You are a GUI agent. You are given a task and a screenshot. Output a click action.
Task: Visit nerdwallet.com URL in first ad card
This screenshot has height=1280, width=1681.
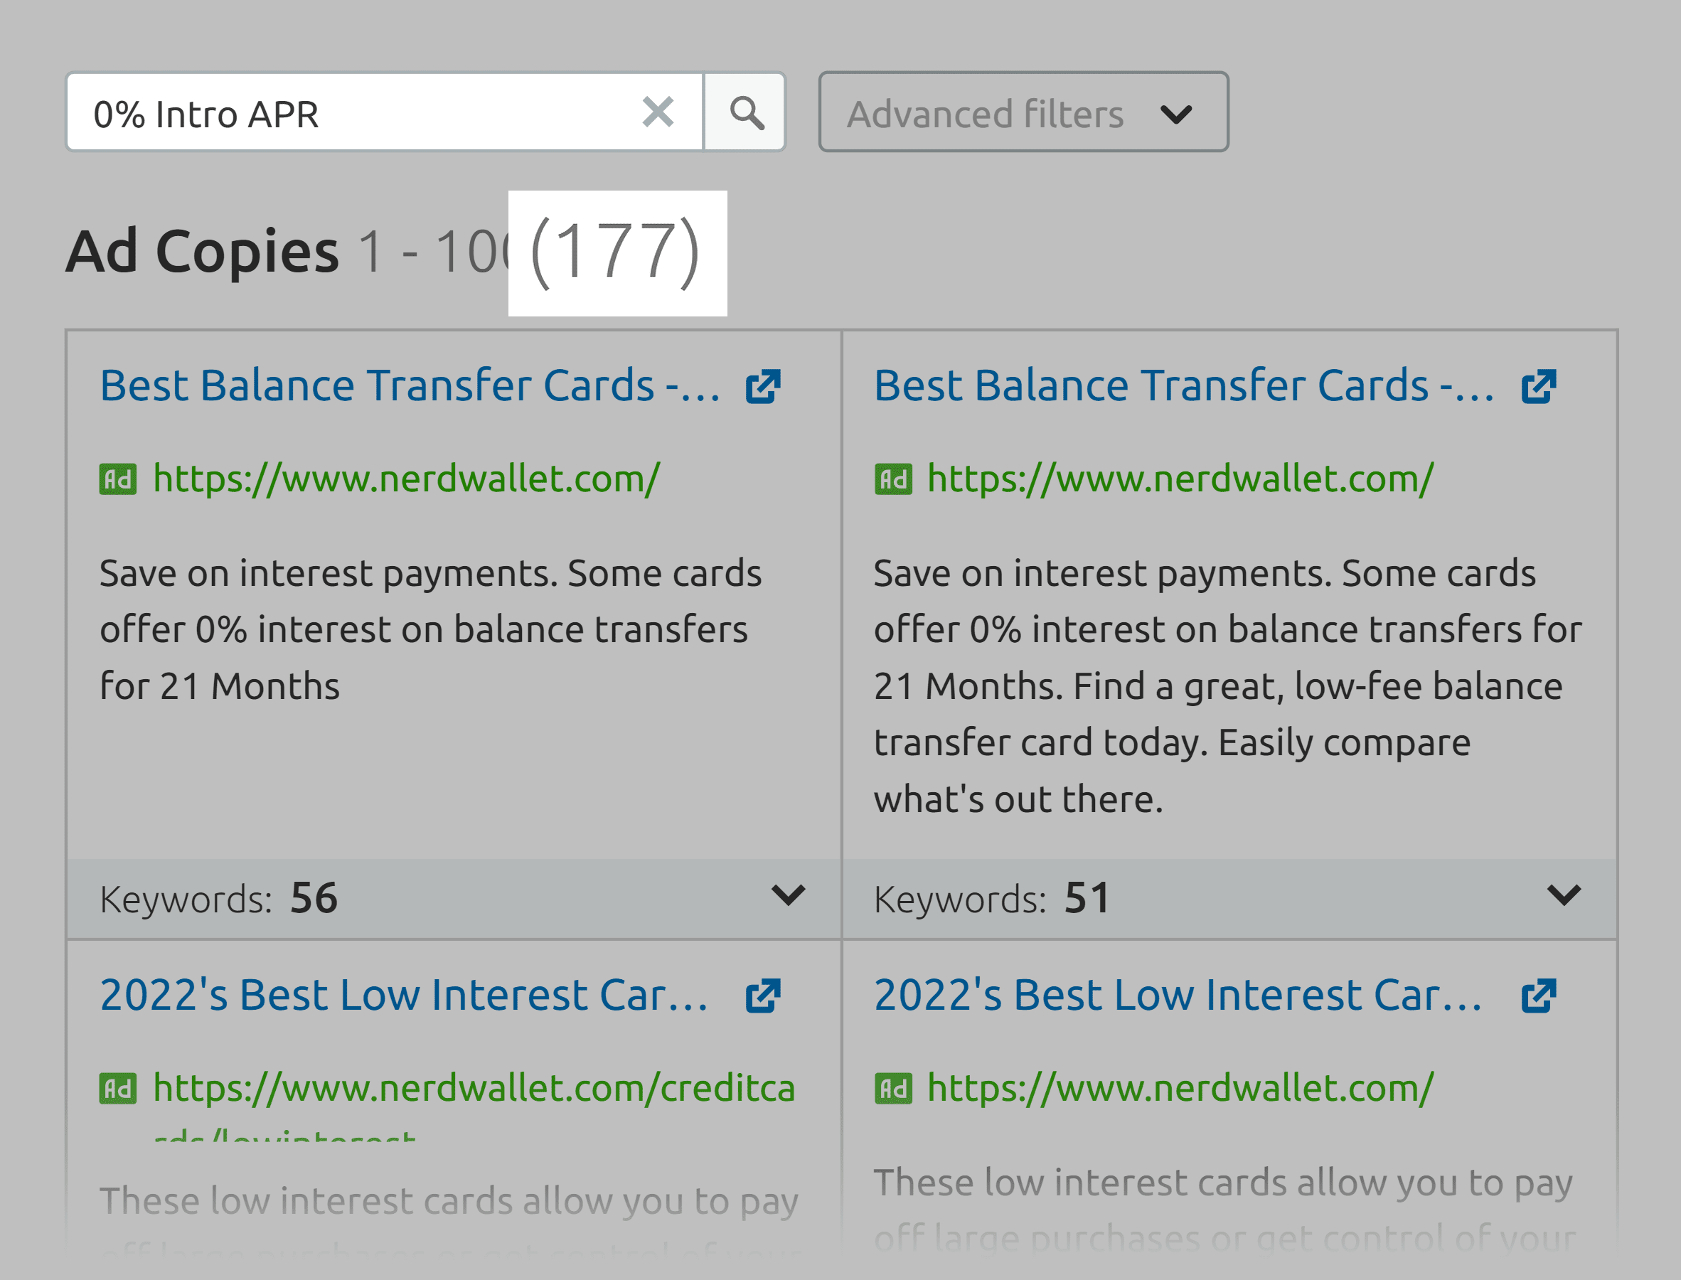[x=407, y=479]
